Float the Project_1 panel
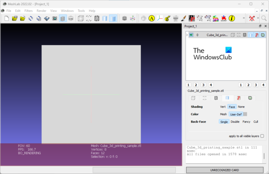Screen dimensions: 269x174 pos(260,26)
